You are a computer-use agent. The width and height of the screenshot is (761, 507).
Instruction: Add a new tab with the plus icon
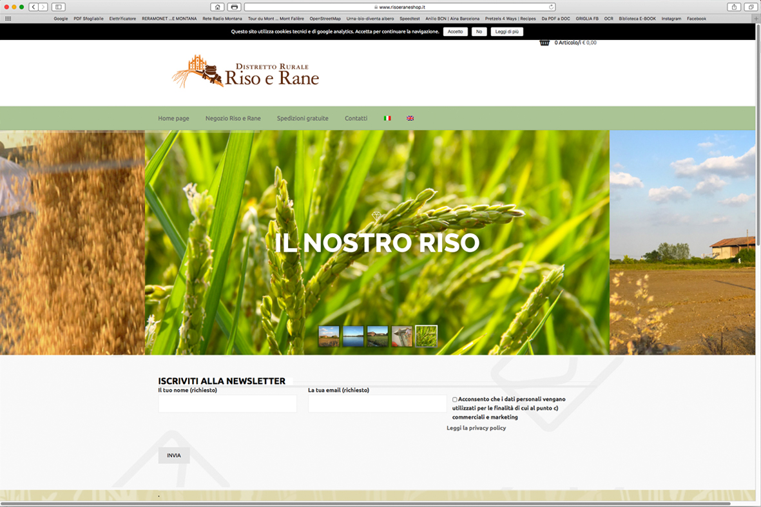click(x=756, y=19)
